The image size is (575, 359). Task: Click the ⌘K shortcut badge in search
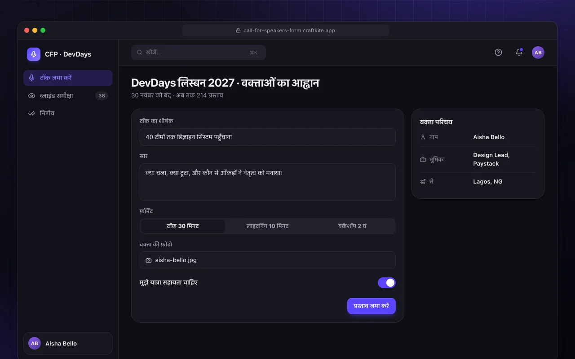click(x=253, y=53)
